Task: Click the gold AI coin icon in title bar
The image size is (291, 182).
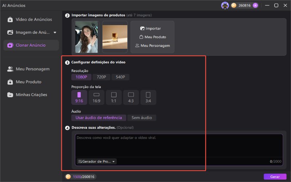Action: click(x=234, y=5)
